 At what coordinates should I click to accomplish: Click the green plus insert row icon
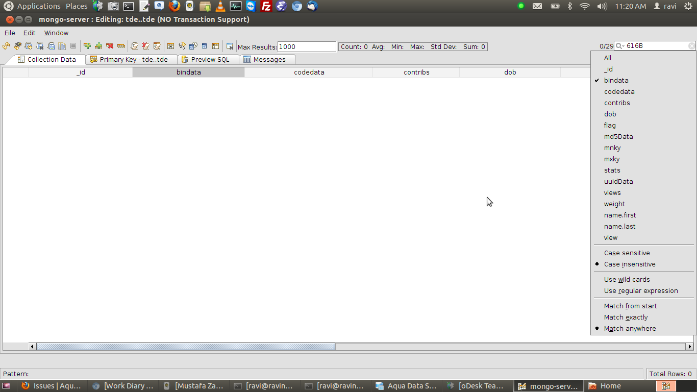(x=87, y=46)
